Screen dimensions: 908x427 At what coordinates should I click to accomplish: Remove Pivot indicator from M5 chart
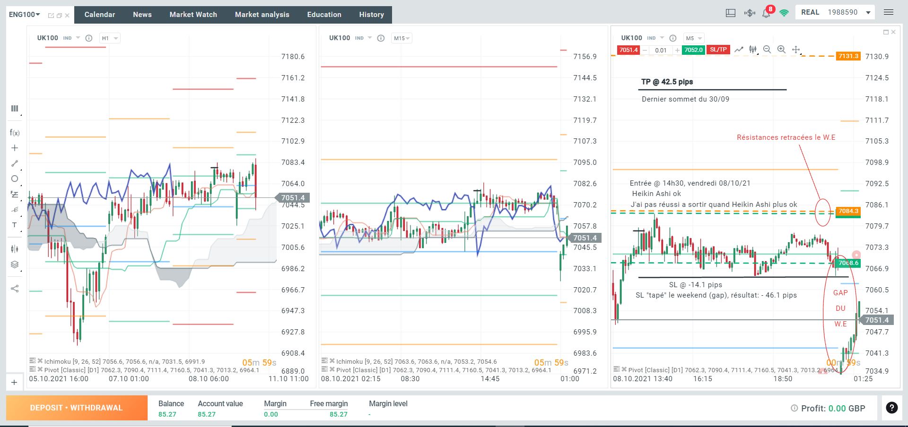pos(625,369)
